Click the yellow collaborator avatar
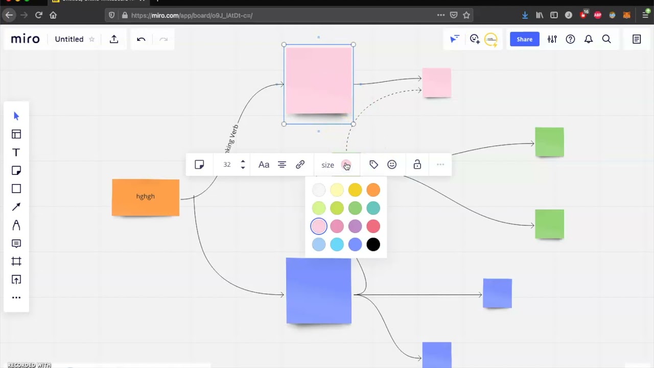The image size is (654, 368). click(491, 39)
